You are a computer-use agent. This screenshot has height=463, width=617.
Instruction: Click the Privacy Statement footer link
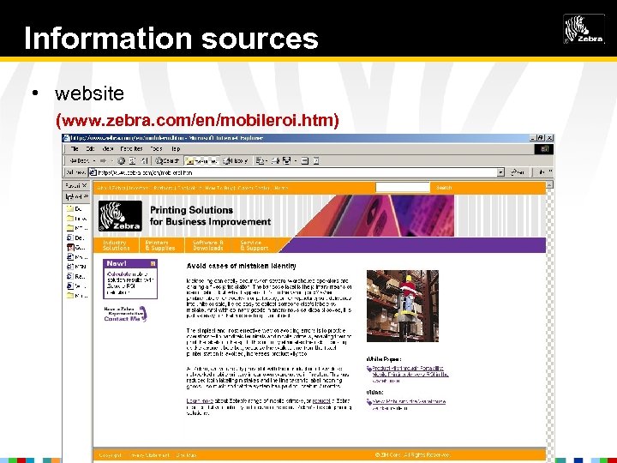(149, 454)
